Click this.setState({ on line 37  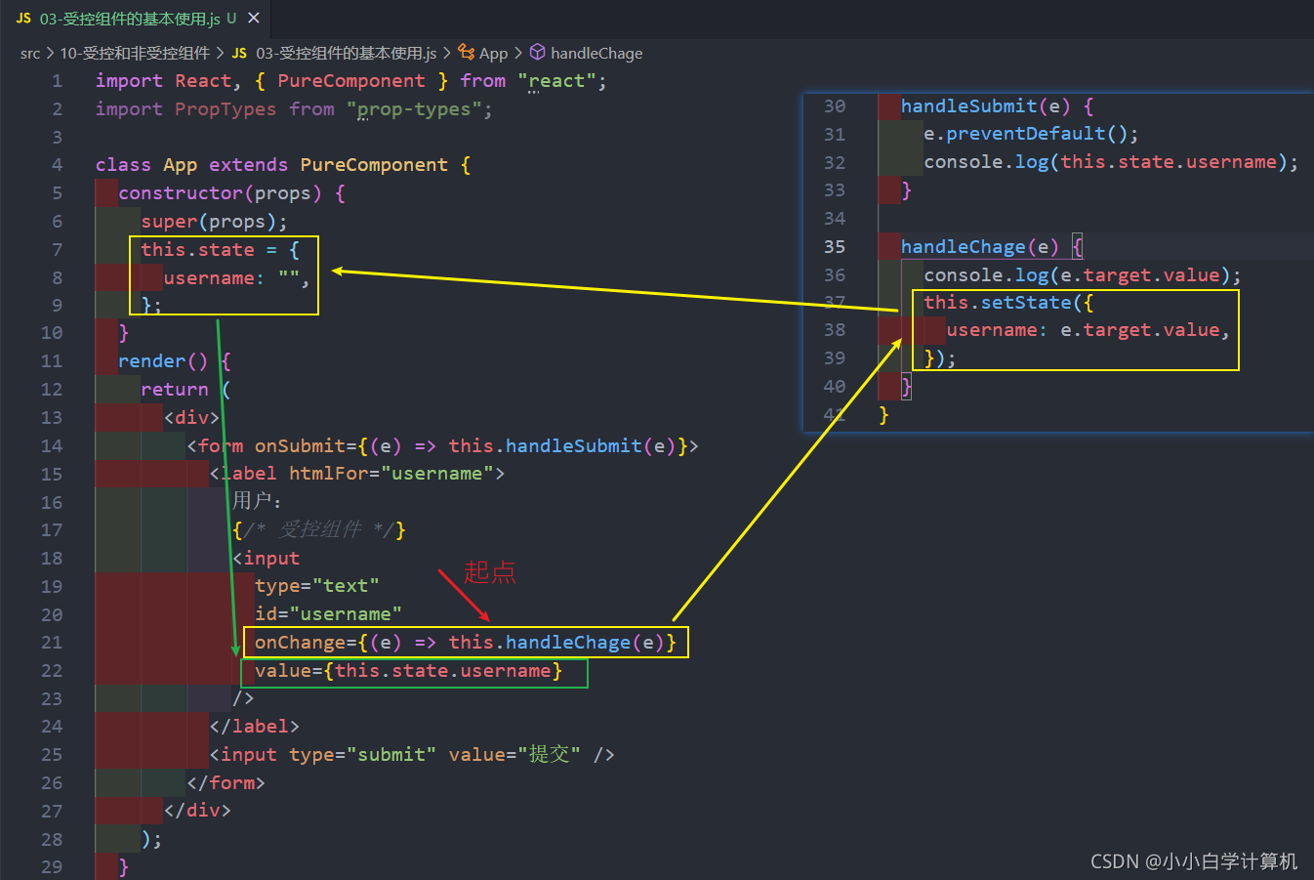(1008, 303)
